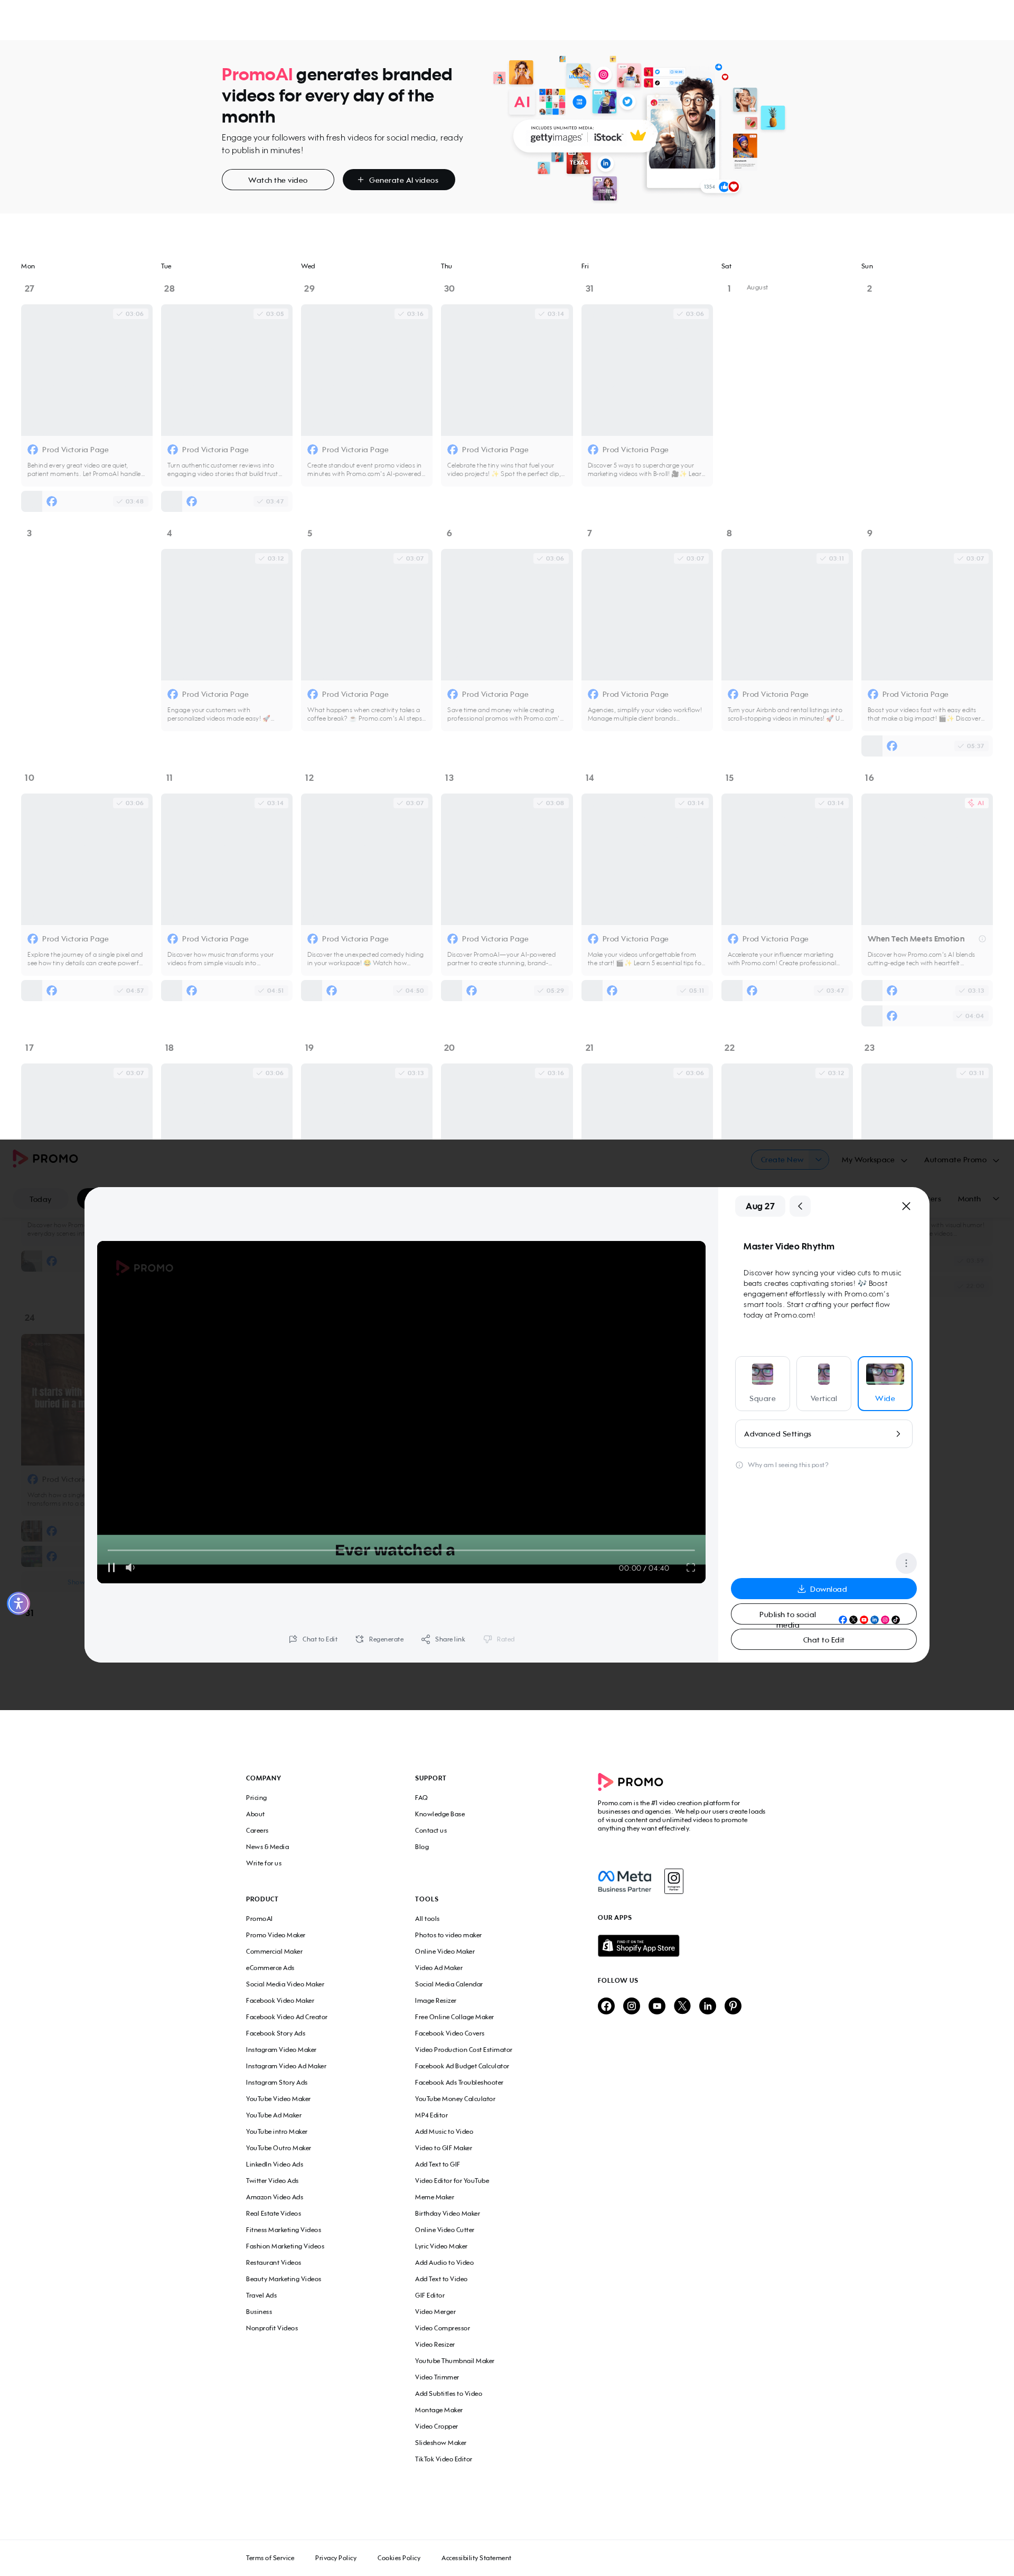
Task: Open Shopify App Store badge
Action: [638, 1946]
